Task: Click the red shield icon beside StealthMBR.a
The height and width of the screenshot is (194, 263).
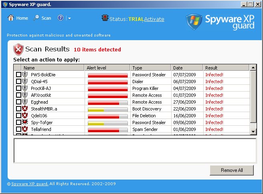Action: tap(25, 109)
